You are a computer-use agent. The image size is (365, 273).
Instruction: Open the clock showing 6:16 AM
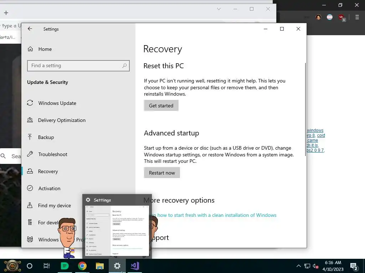(333, 266)
